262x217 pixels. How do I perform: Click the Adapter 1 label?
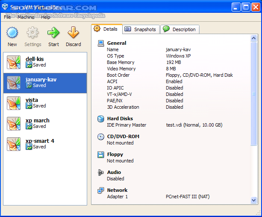point(117,197)
